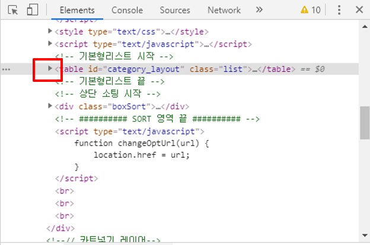This screenshot has height=245, width=370.
Task: Click the class="list" attribute value
Action: pos(233,69)
